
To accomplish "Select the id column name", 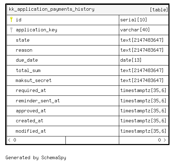I will (19, 20).
